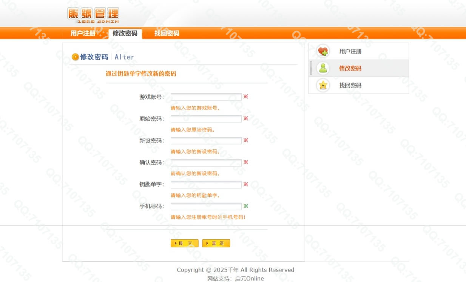Select the 修改密码 tab in orange bar
The image size is (466, 282).
click(x=125, y=33)
